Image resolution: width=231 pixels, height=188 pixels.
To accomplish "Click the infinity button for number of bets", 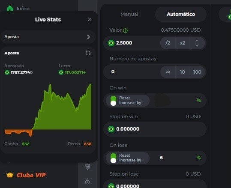I will (168, 72).
